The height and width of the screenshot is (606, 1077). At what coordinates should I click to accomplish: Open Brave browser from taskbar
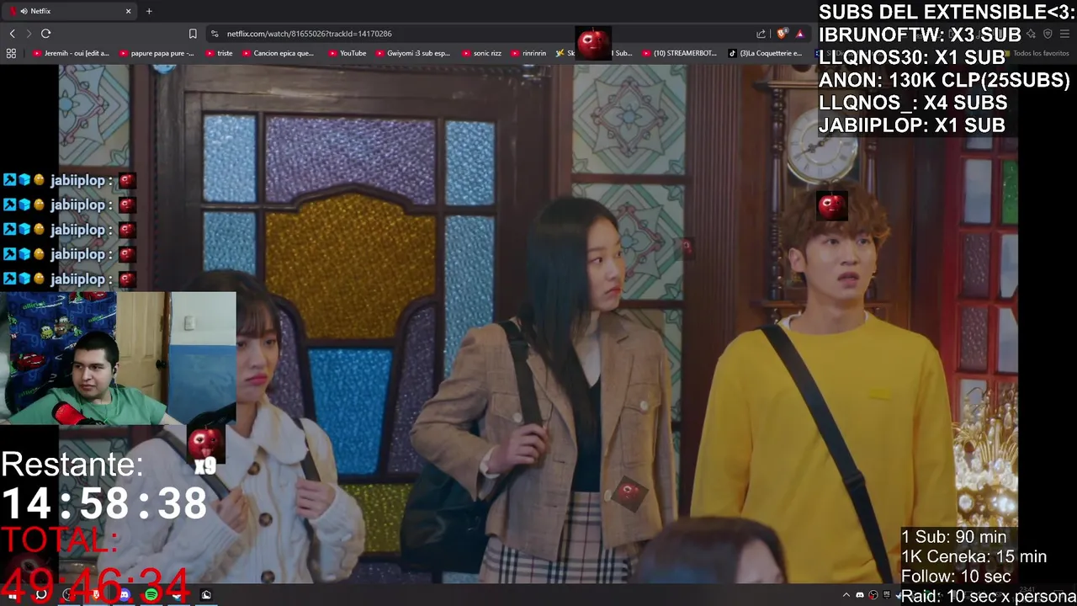(x=96, y=595)
